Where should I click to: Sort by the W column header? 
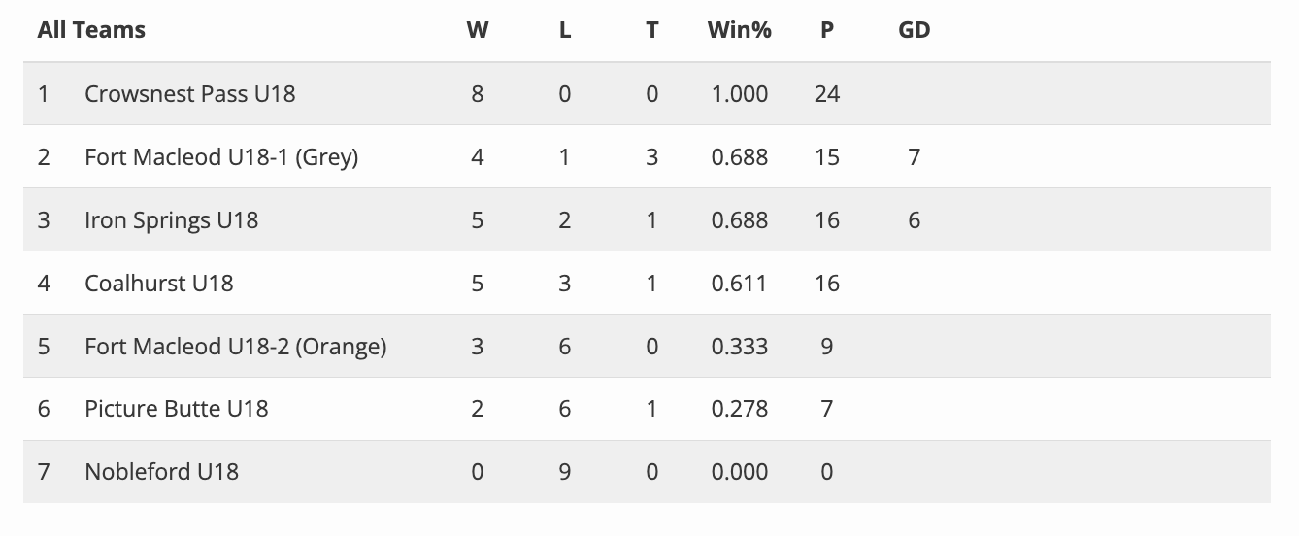coord(477,30)
